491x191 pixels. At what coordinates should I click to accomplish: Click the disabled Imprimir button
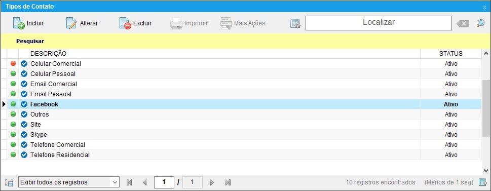[189, 23]
